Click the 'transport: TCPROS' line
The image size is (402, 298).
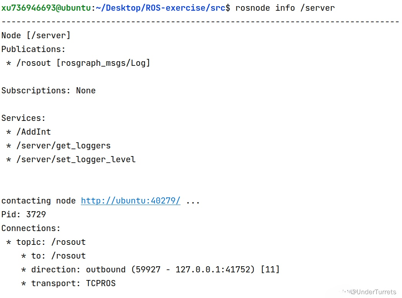pyautogui.click(x=73, y=283)
